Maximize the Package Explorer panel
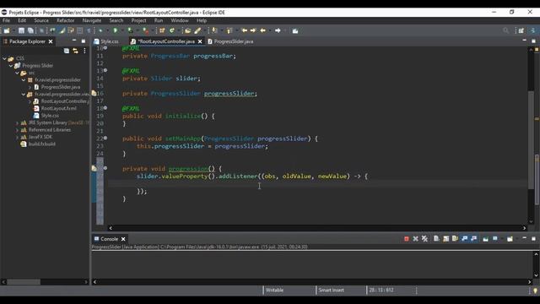540x304 pixels. [x=84, y=41]
